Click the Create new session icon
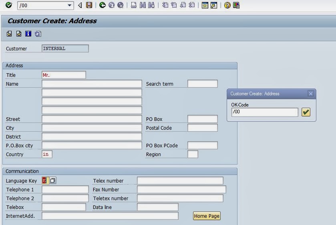This screenshot has height=225, width=336. click(205, 5)
